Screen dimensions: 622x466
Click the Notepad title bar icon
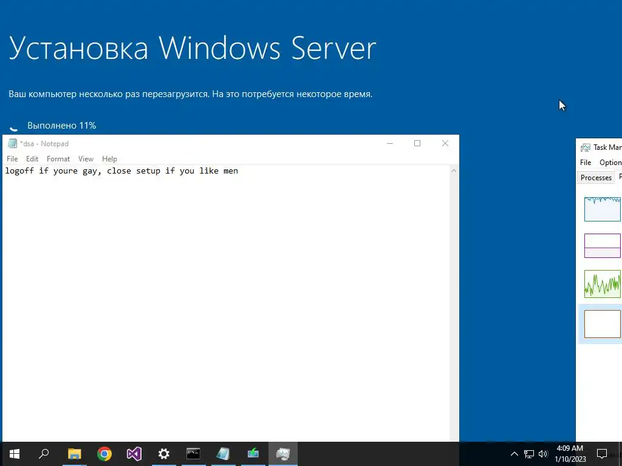pos(12,143)
